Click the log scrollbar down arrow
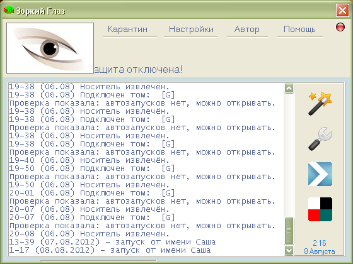353x264 pixels. point(289,250)
